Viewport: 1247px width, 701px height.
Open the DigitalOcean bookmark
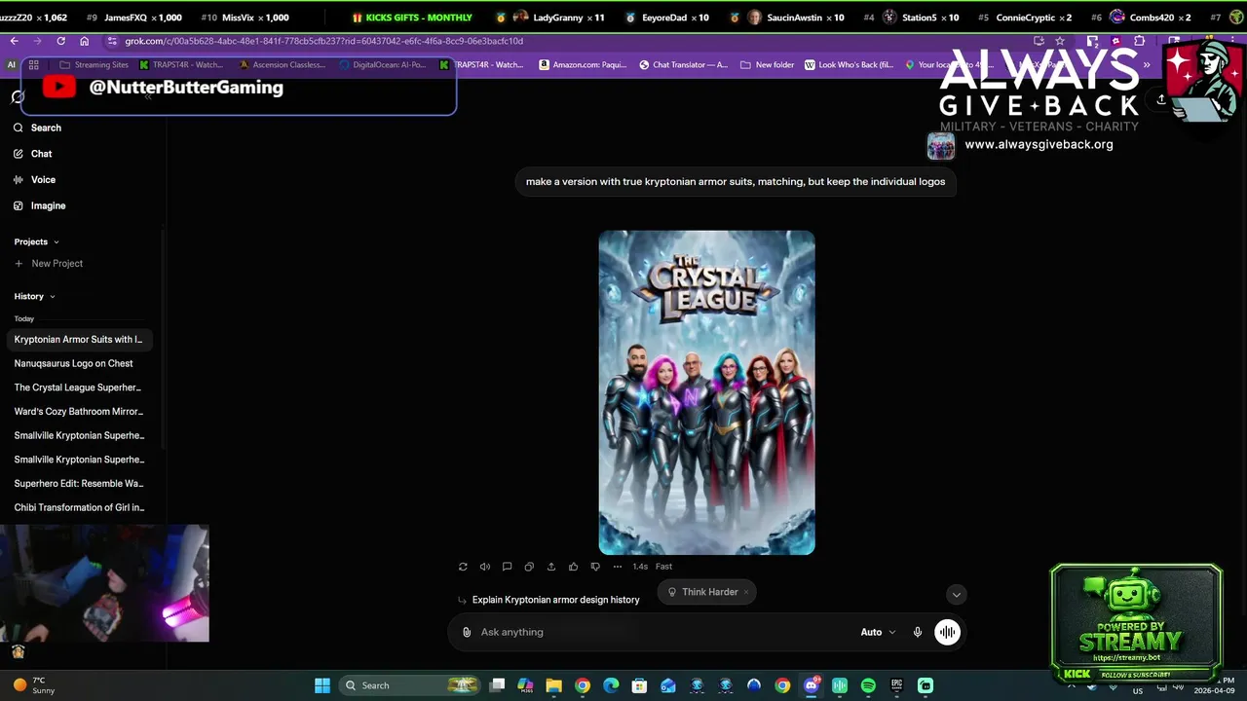tap(382, 65)
